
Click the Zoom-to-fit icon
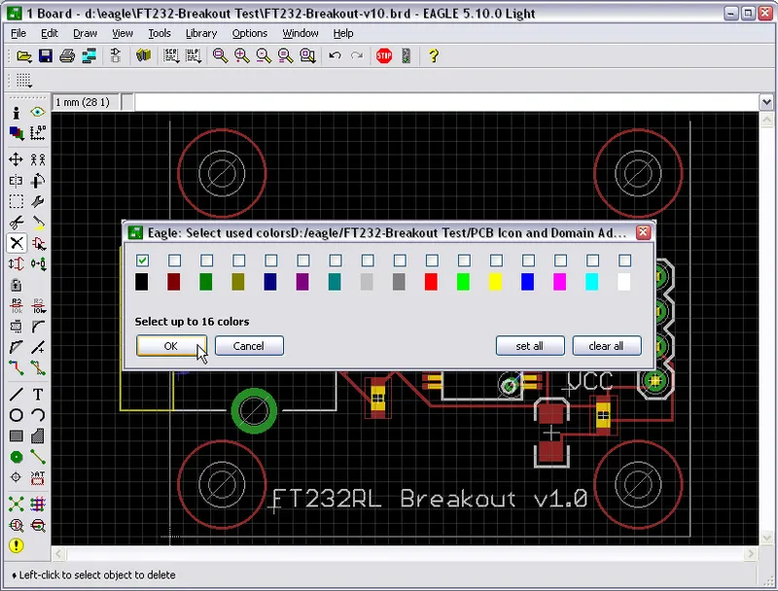click(219, 55)
